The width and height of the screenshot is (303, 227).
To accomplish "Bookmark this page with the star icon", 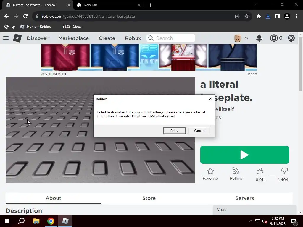I will pos(247,17).
